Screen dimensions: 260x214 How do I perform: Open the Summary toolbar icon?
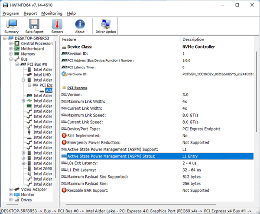point(12,26)
